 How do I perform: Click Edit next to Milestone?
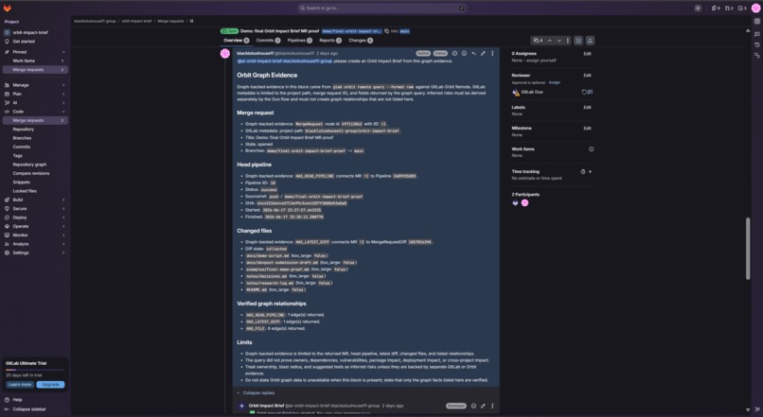click(587, 129)
